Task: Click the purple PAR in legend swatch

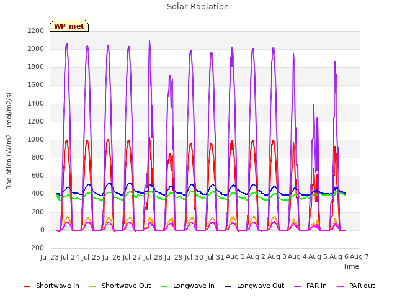Action: (x=298, y=287)
